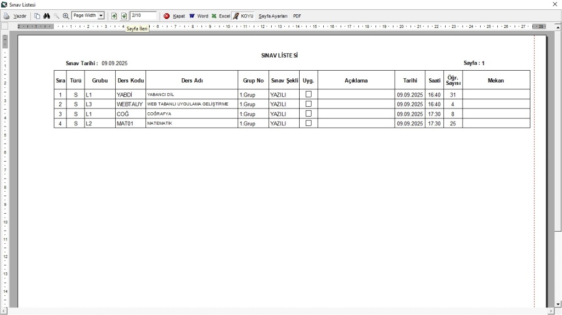This screenshot has width=562, height=315.
Task: Open Sayfa Ayarları page settings
Action: [x=273, y=16]
